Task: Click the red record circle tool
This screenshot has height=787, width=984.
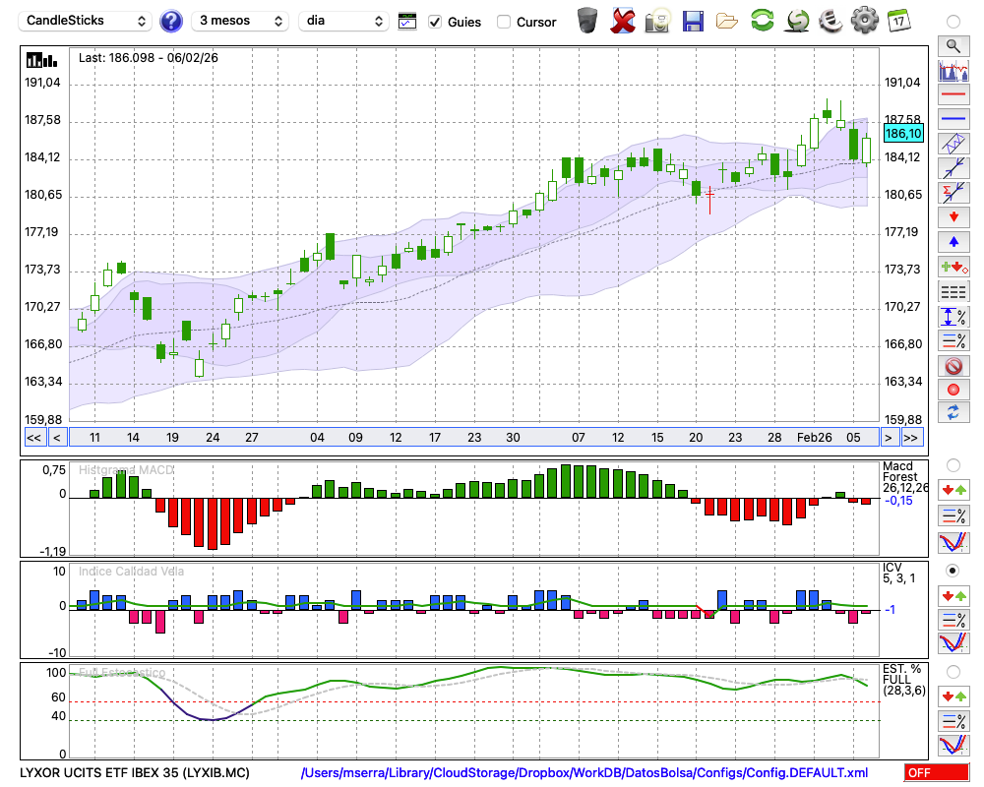Action: click(x=953, y=390)
